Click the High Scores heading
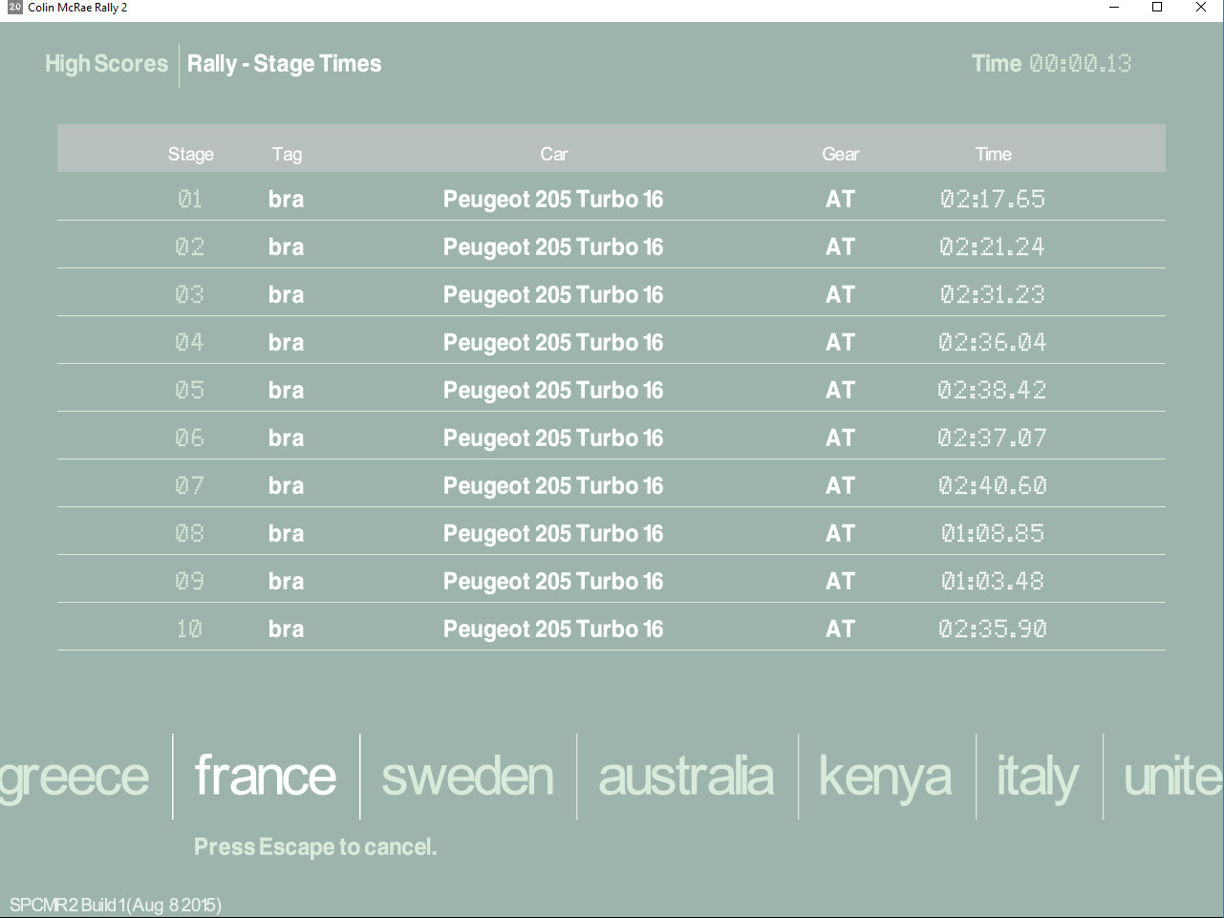Viewport: 1224px width, 918px height. tap(106, 64)
